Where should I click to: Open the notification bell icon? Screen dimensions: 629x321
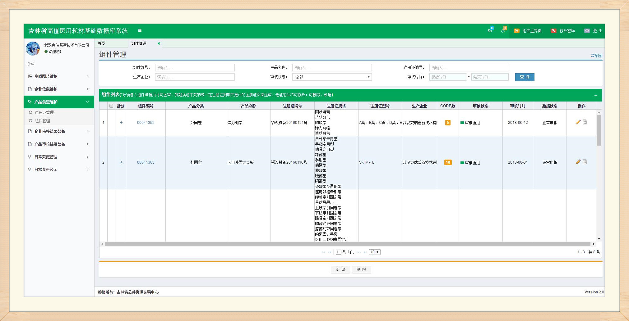(x=503, y=31)
